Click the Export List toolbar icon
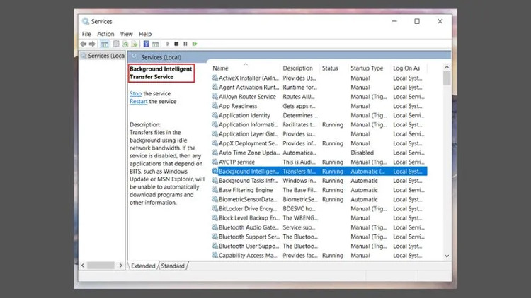531x298 pixels. click(135, 44)
